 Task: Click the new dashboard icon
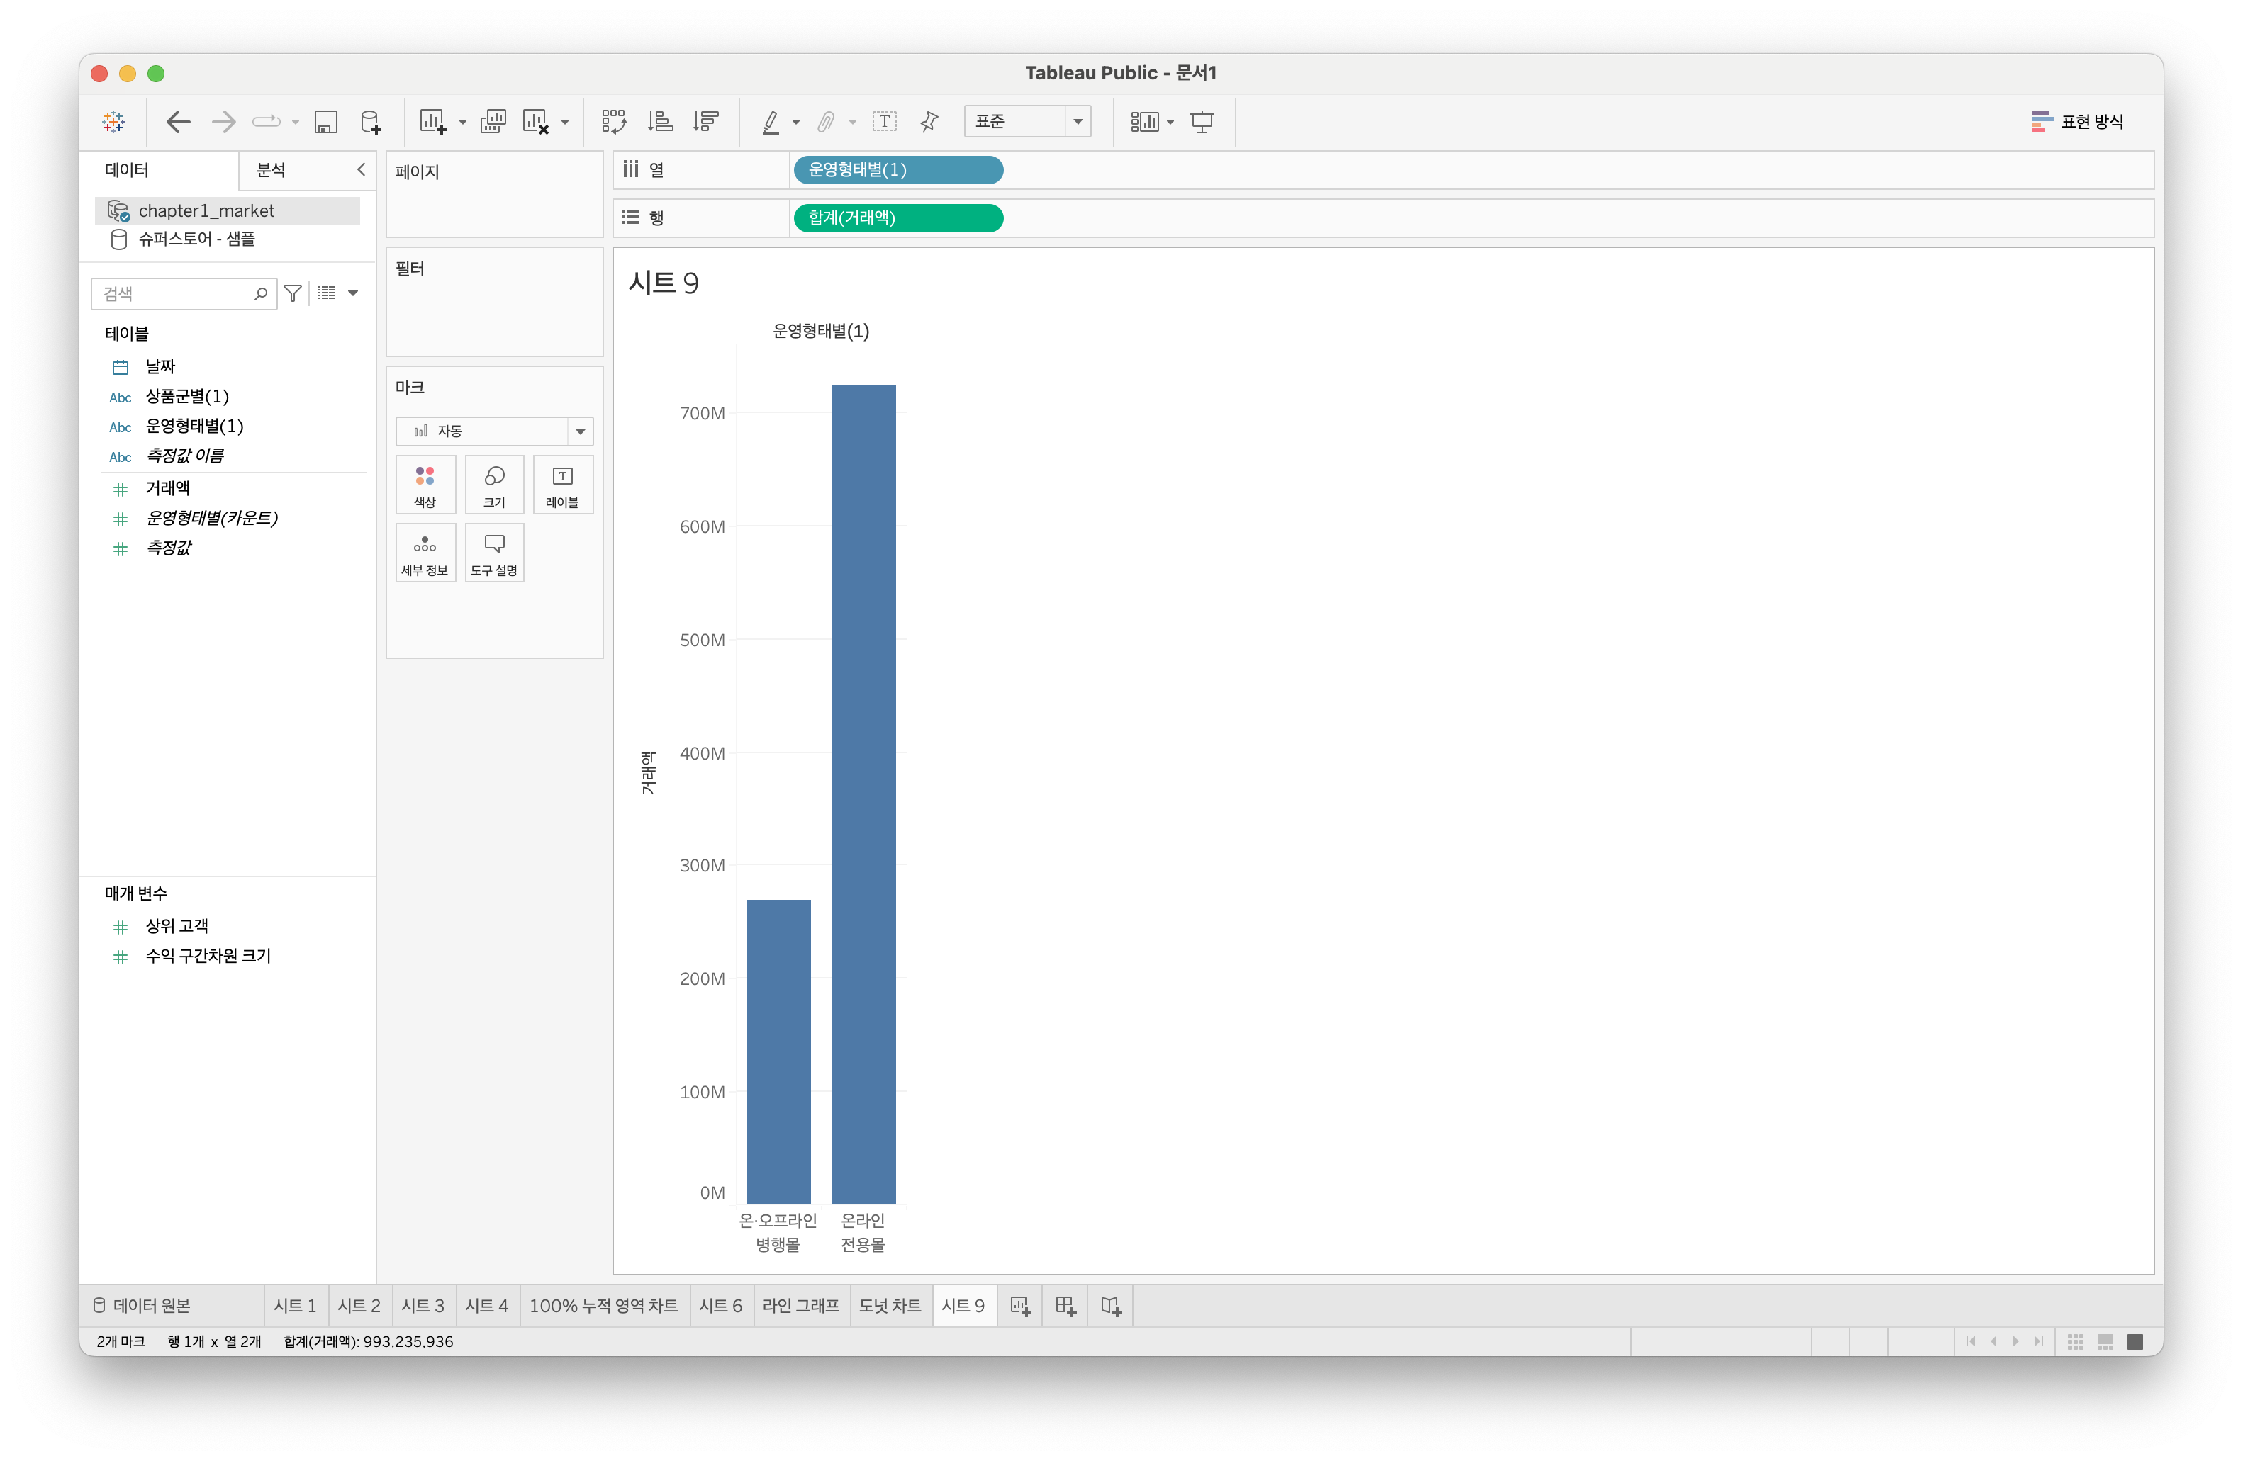pyautogui.click(x=1065, y=1306)
